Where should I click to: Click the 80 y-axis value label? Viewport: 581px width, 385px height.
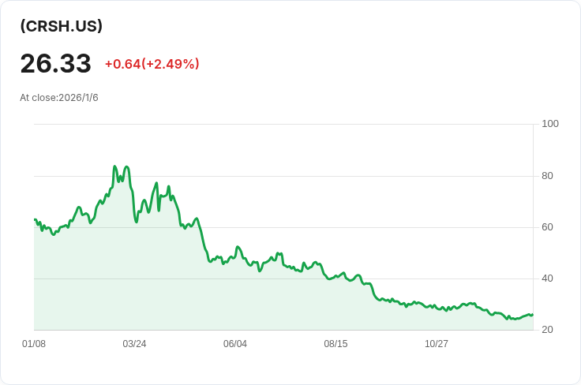coord(548,176)
